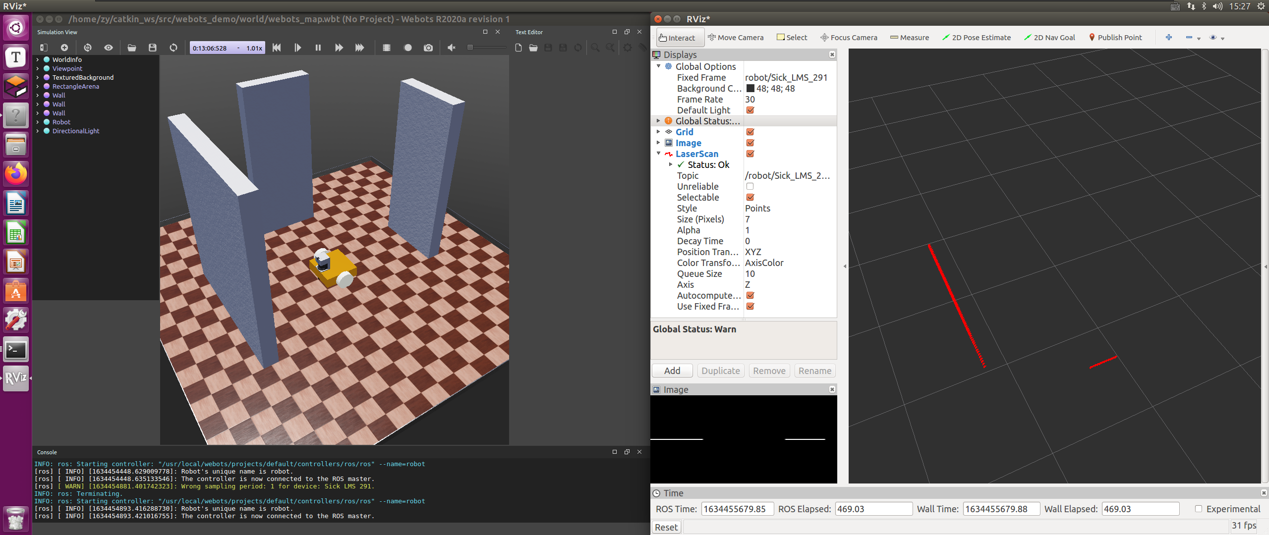
Task: Activate the Publish Point tool
Action: click(1115, 38)
